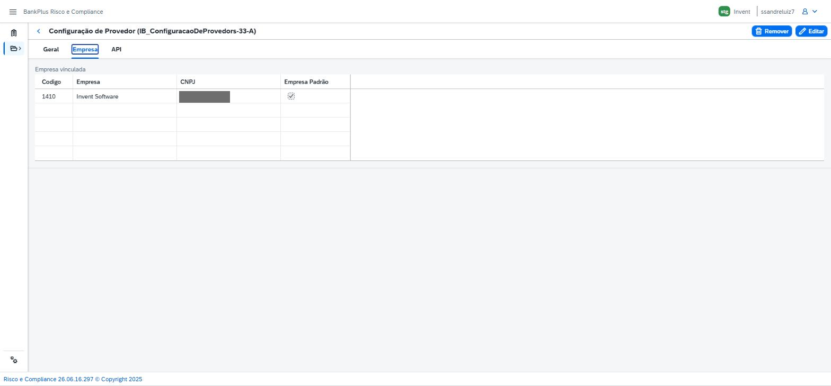
Task: Click the Configuração de Provedor page title
Action: tap(152, 31)
